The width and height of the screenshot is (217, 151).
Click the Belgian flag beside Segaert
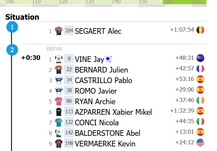pos(200,30)
